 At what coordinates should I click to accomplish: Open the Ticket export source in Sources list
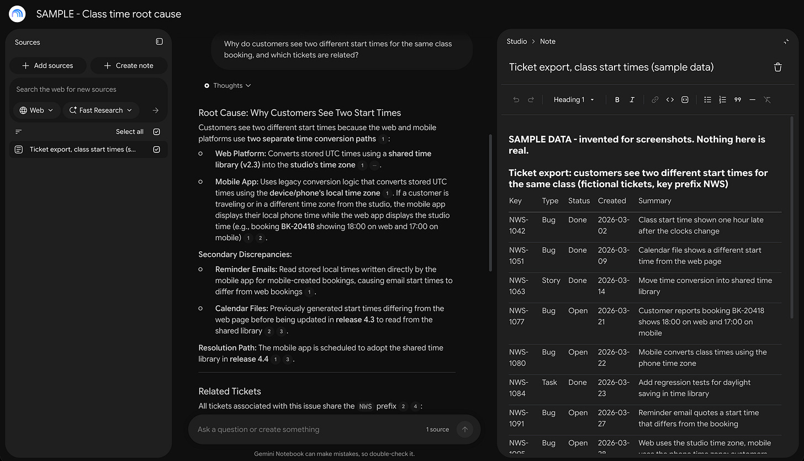click(83, 150)
